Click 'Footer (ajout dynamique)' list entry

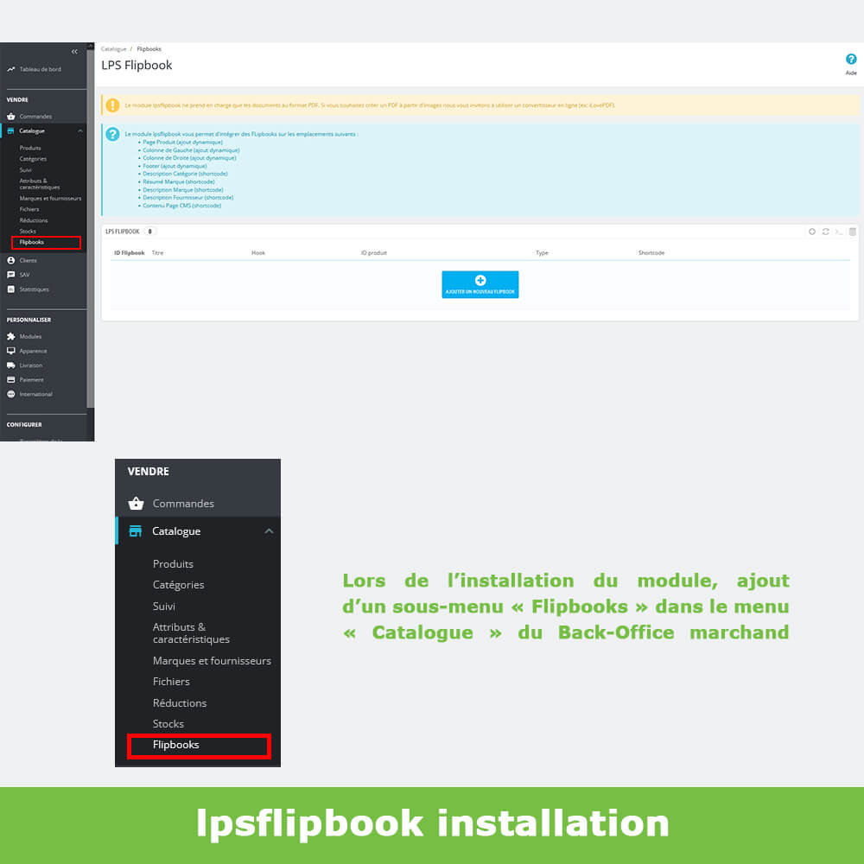coord(175,166)
